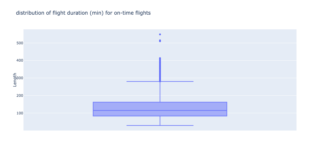This screenshot has width=320, height=154.
Task: Click empty plot background right of the box
Action: coord(261,92)
